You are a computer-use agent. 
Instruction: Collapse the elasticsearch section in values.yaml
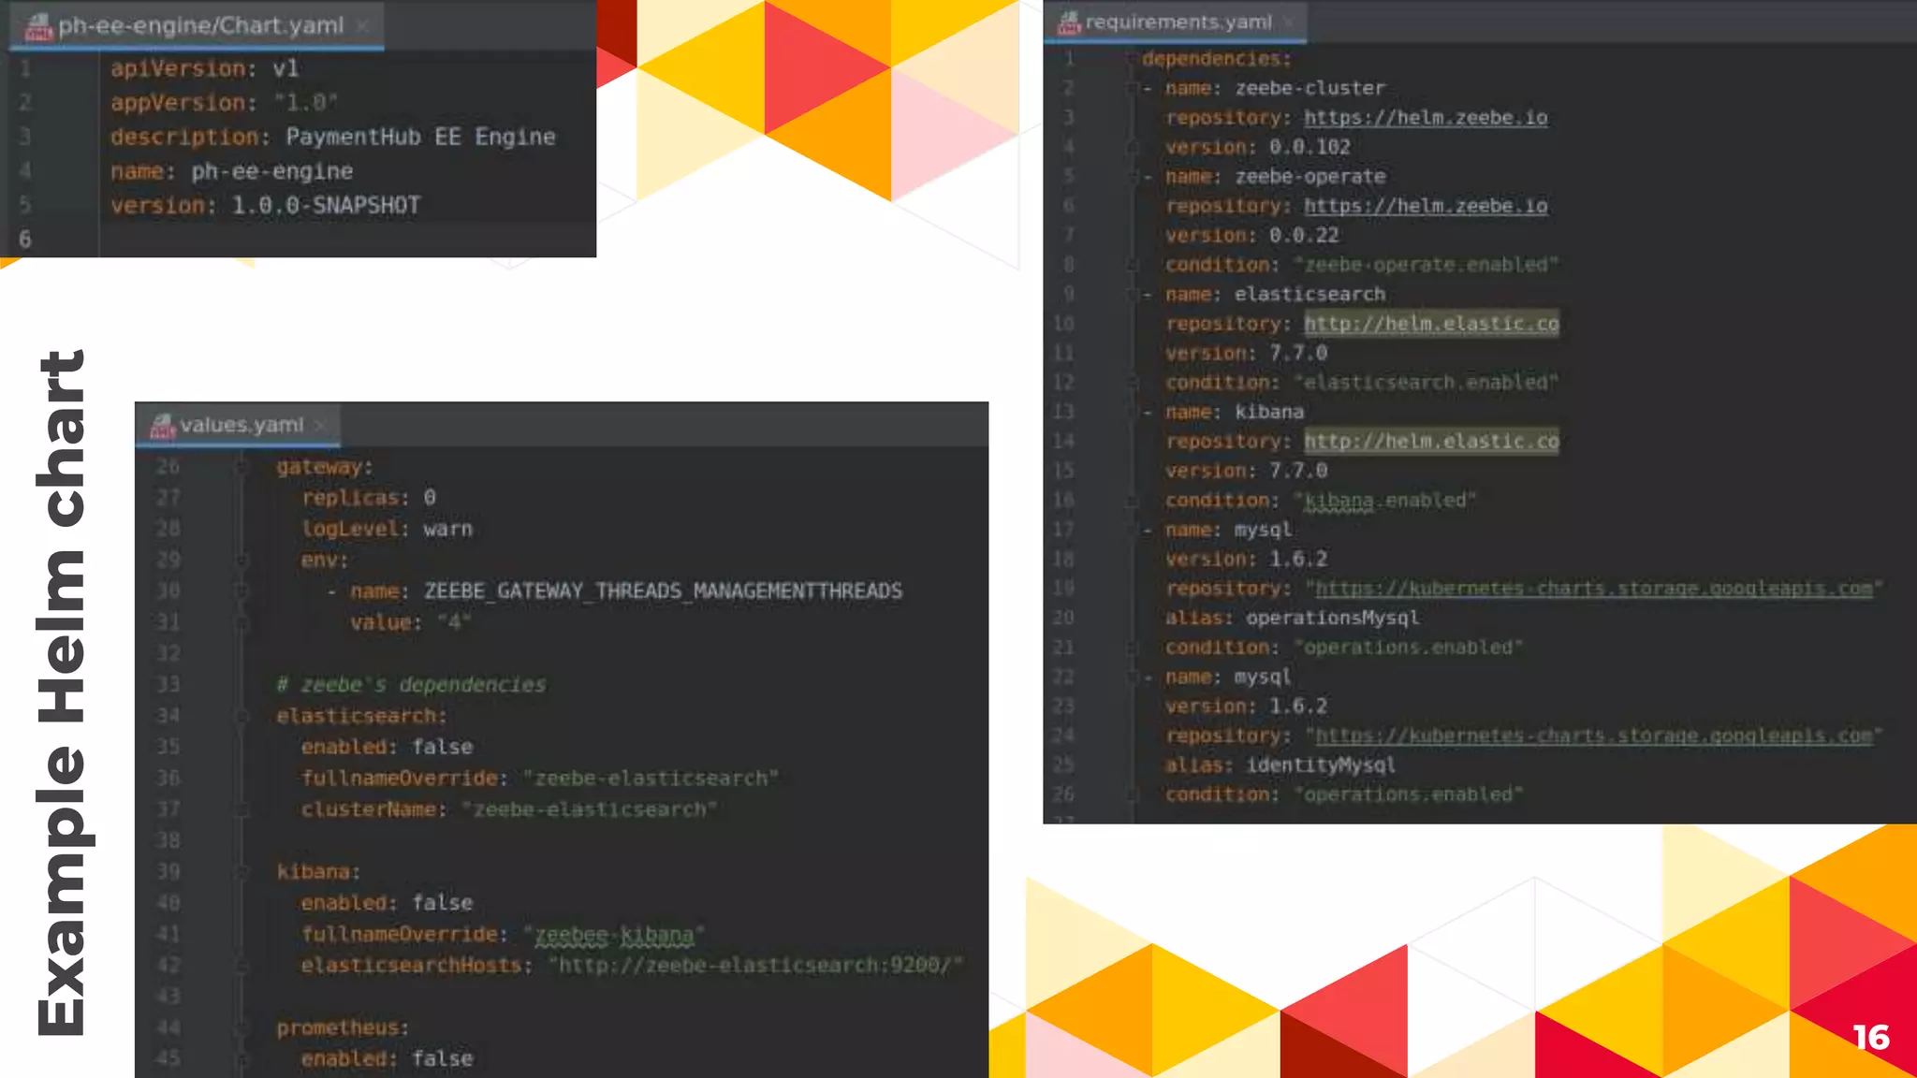(241, 716)
